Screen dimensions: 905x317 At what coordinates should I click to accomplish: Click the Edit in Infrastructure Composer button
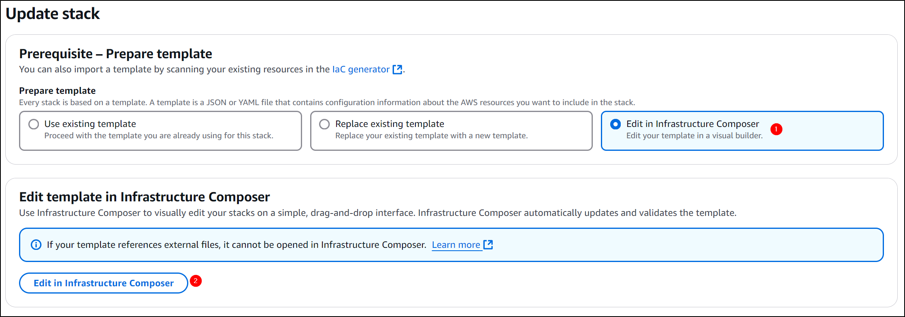pyautogui.click(x=104, y=283)
